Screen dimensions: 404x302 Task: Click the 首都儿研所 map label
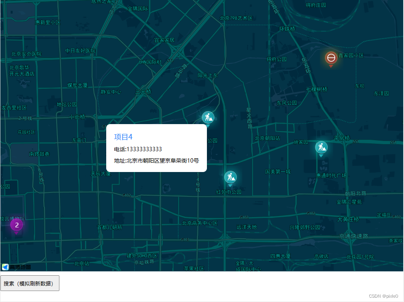tap(109, 227)
